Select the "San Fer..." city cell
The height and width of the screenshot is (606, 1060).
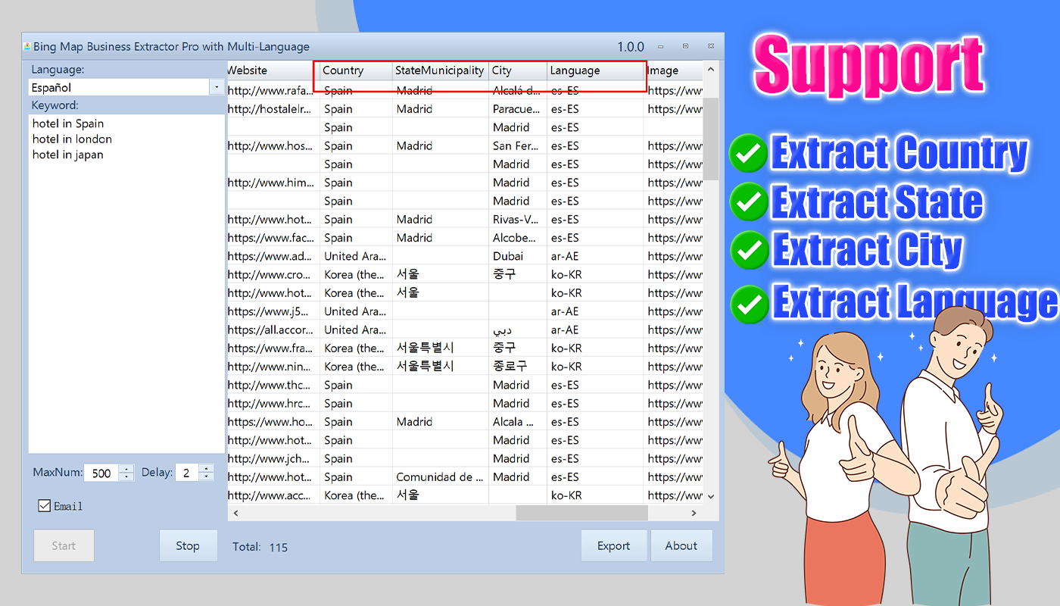coord(518,146)
